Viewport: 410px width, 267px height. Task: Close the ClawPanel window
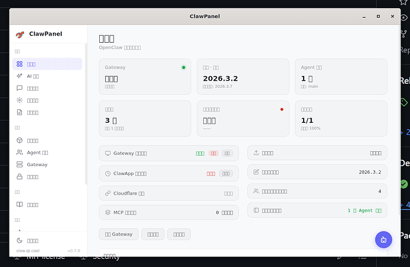pos(392,17)
